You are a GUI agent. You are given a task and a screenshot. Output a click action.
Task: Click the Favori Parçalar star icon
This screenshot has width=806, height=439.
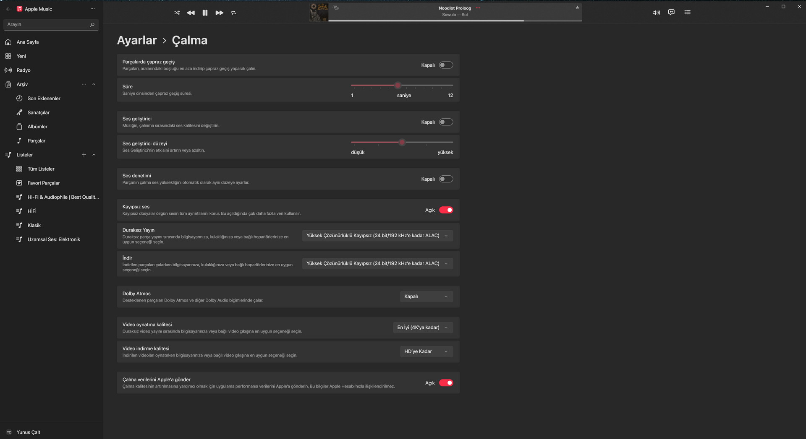pos(19,183)
